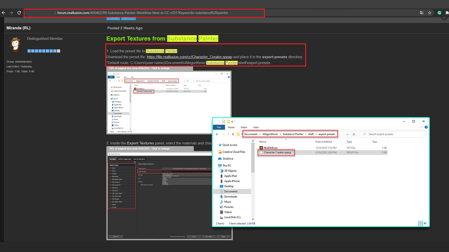Click Explorer's forward navigation arrow
The width and height of the screenshot is (449, 252).
224,134
